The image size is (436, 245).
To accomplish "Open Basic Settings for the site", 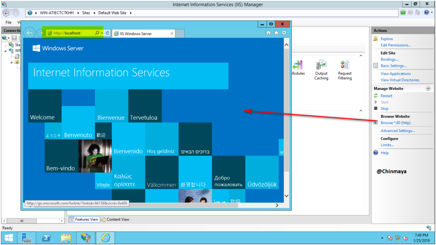I will pos(394,65).
